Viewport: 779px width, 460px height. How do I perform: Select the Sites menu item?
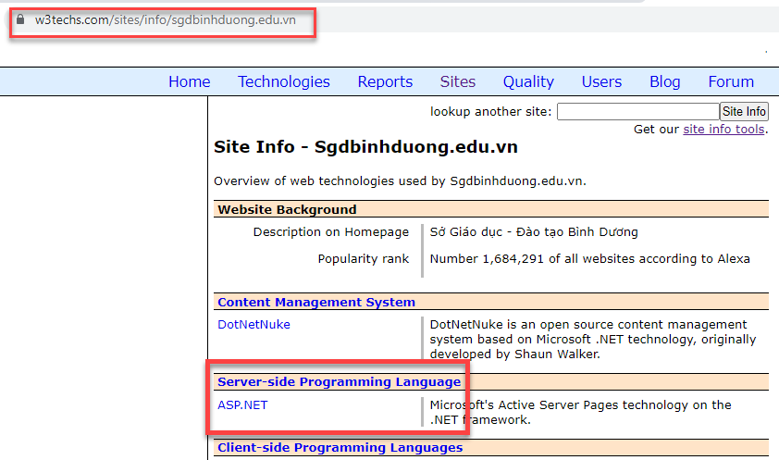(458, 81)
